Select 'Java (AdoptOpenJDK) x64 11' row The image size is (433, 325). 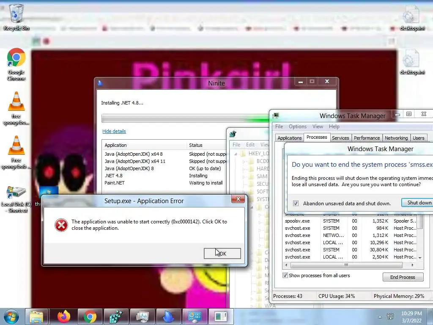point(164,161)
